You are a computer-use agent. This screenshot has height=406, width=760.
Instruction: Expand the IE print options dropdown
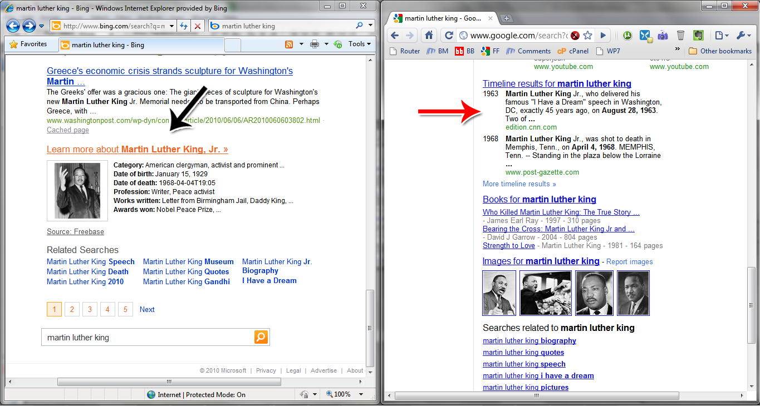tap(326, 44)
